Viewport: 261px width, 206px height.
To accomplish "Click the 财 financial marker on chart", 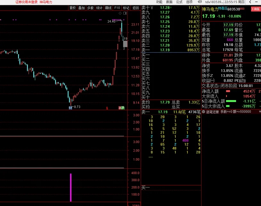I will click(x=70, y=108).
